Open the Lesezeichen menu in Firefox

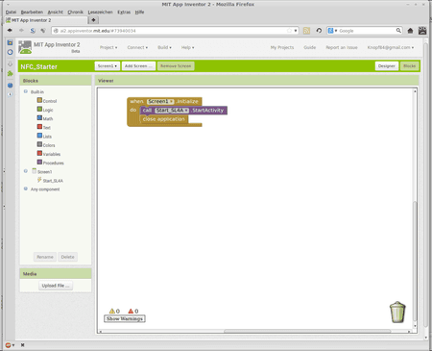pyautogui.click(x=100, y=13)
